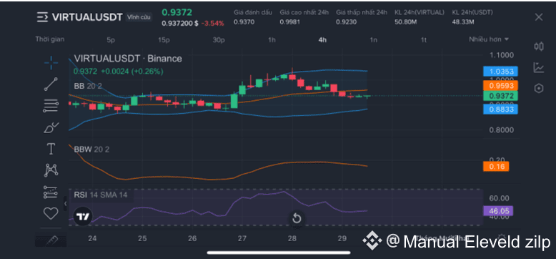Screen dimensions: 556x259
Task: Open chart settings hexagon icon
Action: pos(539,88)
